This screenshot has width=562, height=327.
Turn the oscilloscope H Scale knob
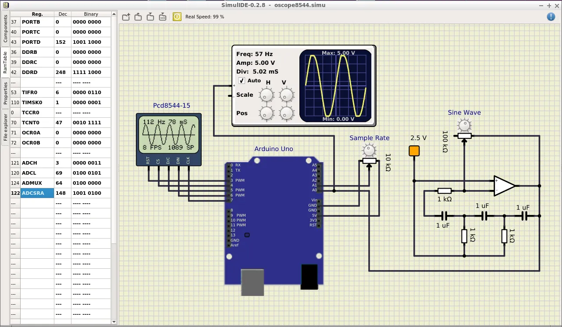(x=266, y=95)
